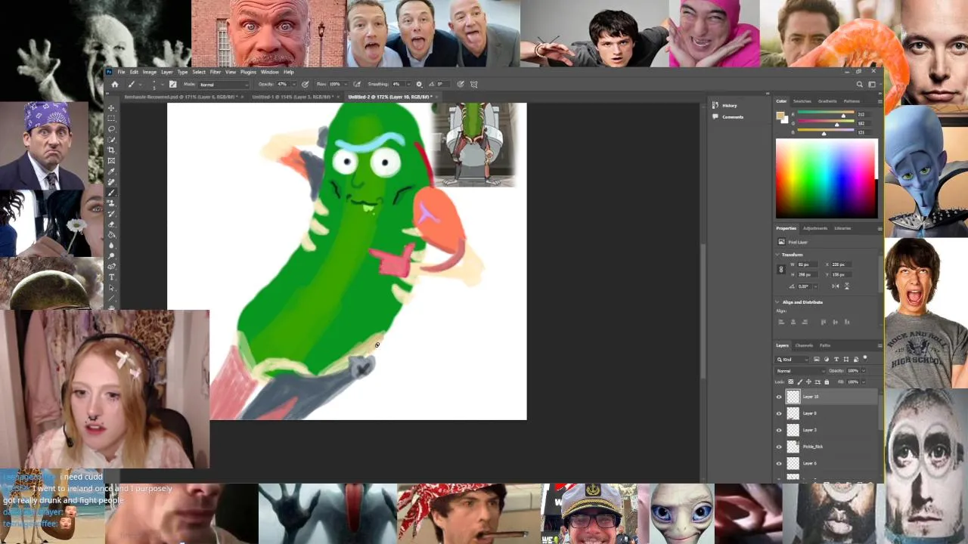Select the Move tool

pos(111,108)
